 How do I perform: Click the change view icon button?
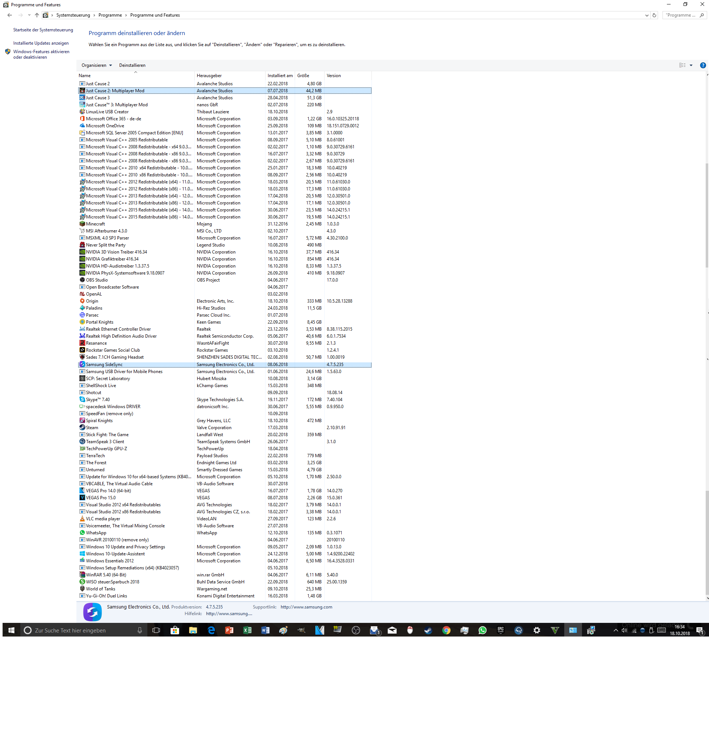(682, 65)
